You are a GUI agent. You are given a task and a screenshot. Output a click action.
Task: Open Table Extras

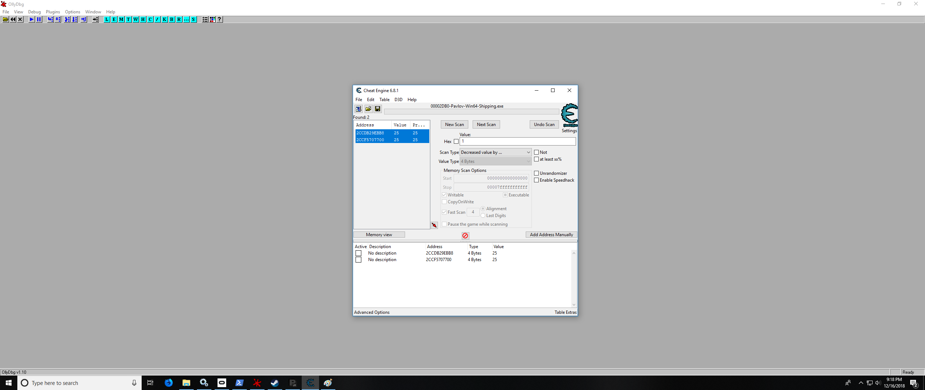(x=565, y=312)
